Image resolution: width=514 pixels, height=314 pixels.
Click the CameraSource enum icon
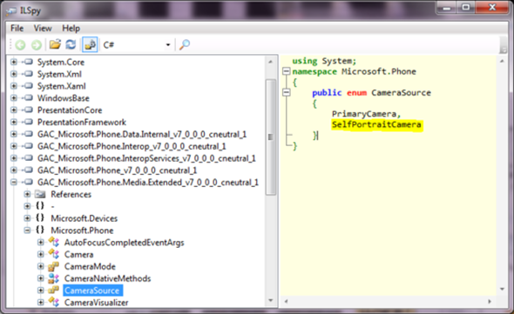pyautogui.click(x=53, y=291)
